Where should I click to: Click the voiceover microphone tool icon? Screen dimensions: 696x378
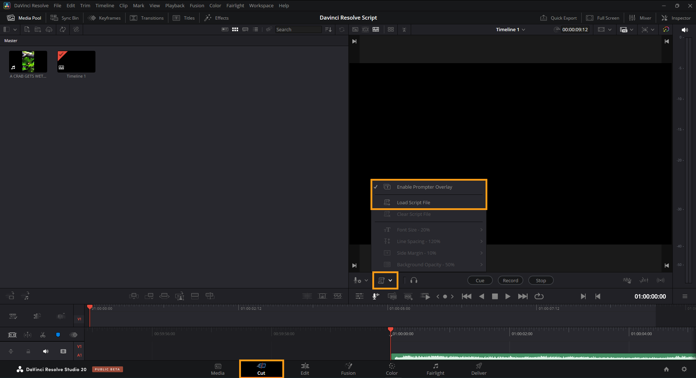[x=376, y=296]
